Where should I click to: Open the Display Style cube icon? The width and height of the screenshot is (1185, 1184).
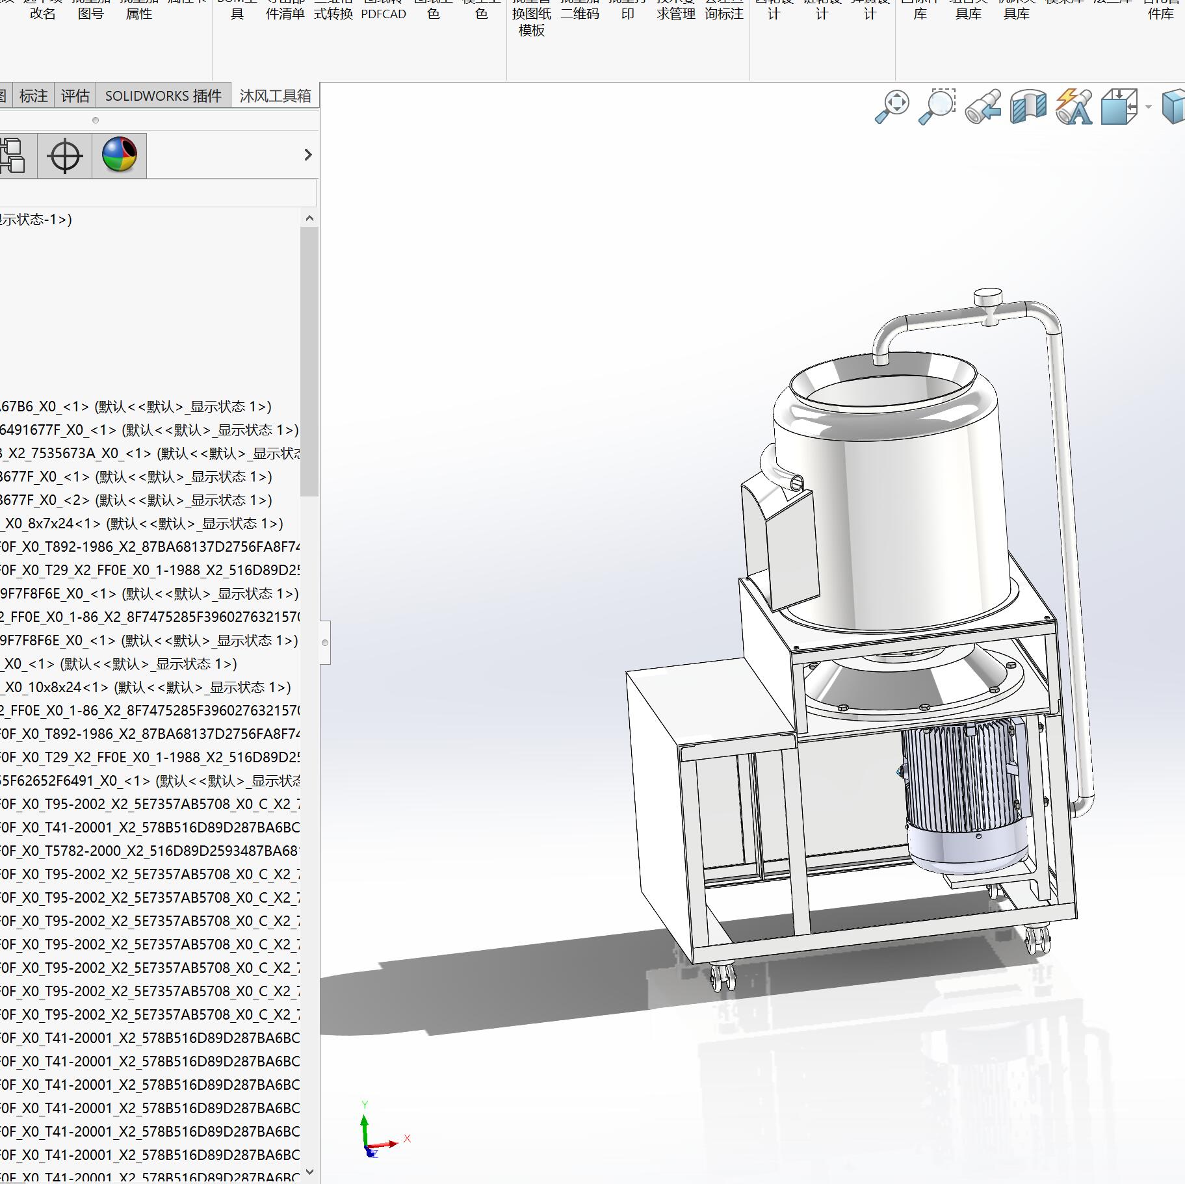click(1173, 106)
